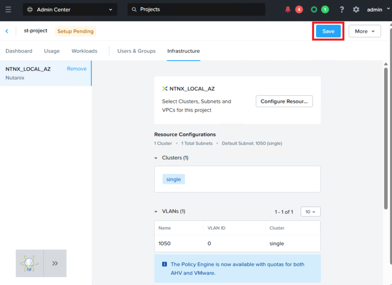Open the rows-per-page dropdown showing 10
The width and height of the screenshot is (392, 285).
(310, 212)
